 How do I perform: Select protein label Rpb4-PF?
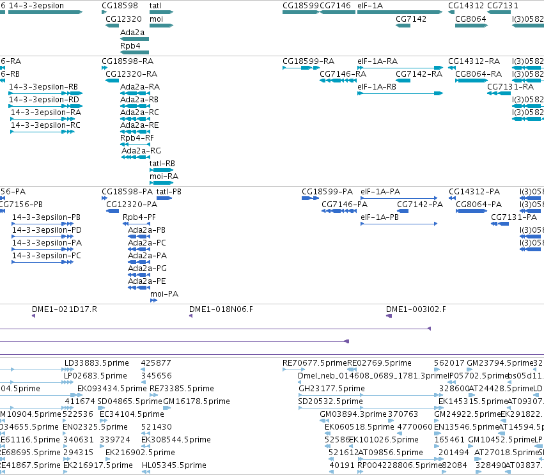click(139, 217)
